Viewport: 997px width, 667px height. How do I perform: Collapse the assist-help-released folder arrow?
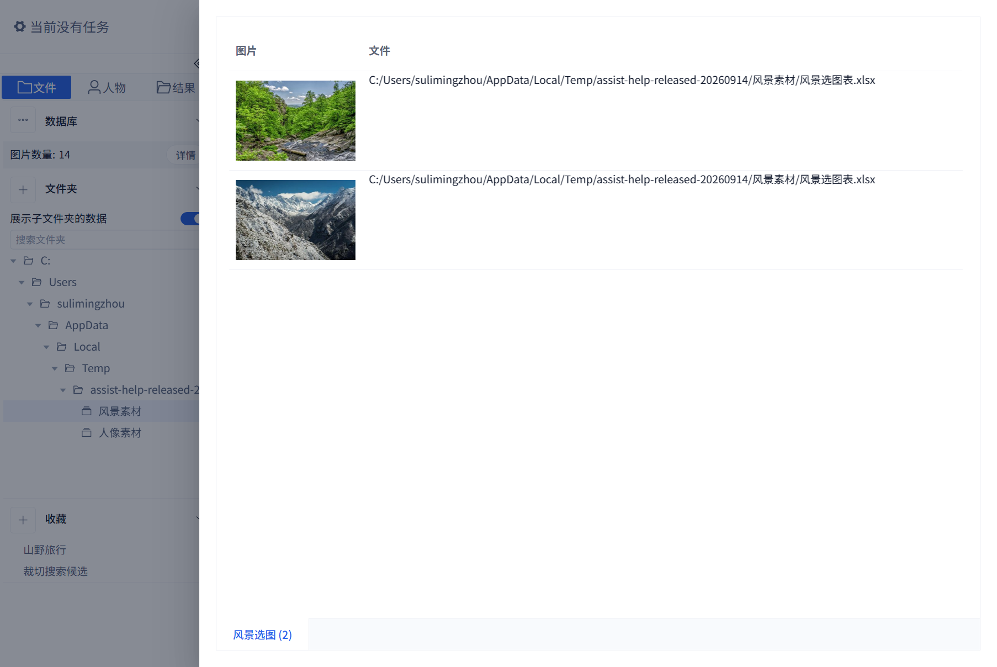(x=63, y=390)
